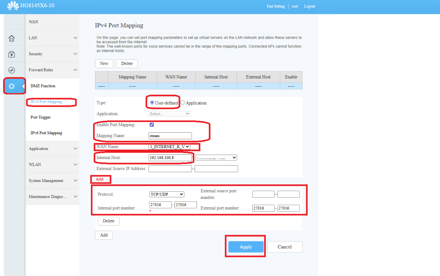Open the Protocol TCP/UDP dropdown
This screenshot has width=440, height=276.
coord(166,194)
